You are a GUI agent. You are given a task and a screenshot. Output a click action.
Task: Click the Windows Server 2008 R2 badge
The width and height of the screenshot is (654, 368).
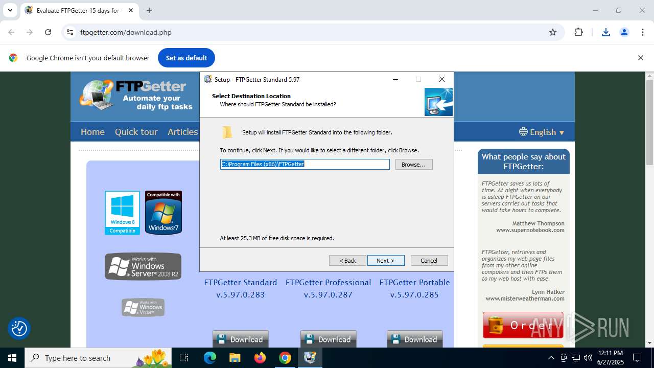click(143, 266)
